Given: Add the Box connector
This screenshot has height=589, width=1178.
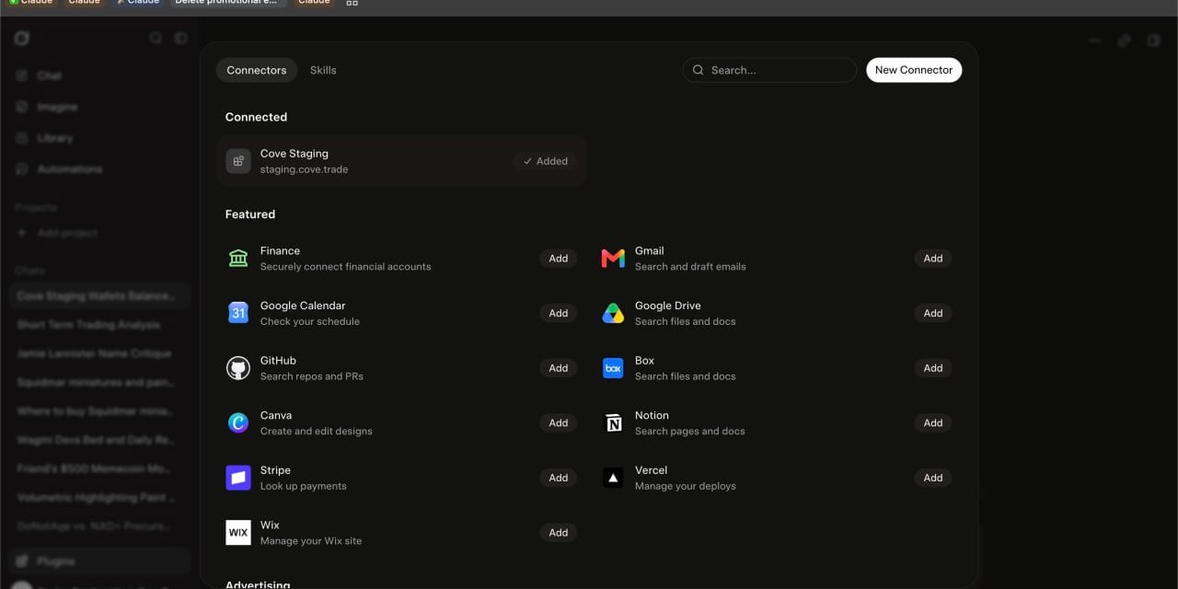Looking at the screenshot, I should 933,368.
